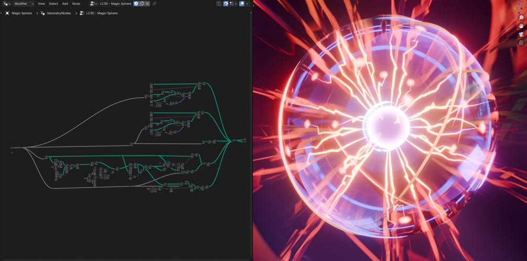This screenshot has width=527, height=261.
Task: Click the viewport zoom magnifier icon
Action: [521, 18]
